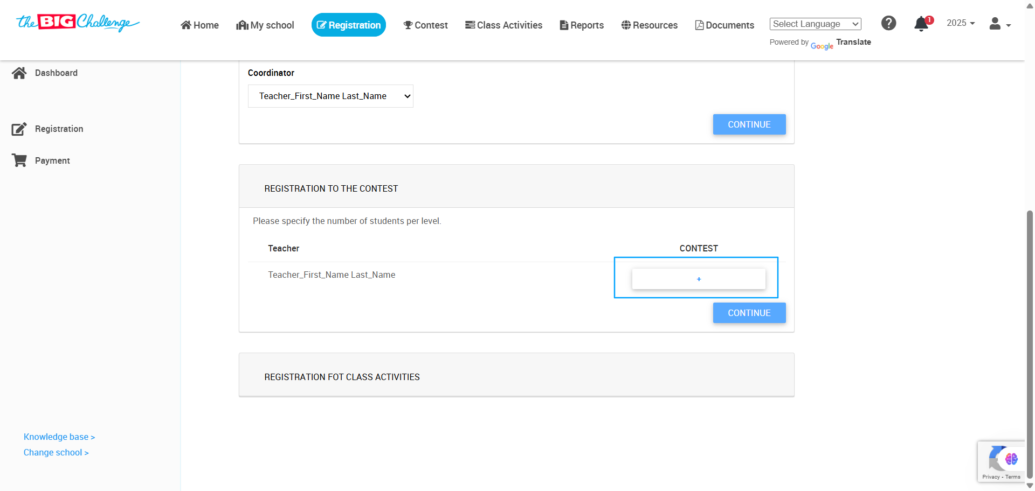Open the Contest menu item
The width and height of the screenshot is (1035, 491).
tap(426, 25)
